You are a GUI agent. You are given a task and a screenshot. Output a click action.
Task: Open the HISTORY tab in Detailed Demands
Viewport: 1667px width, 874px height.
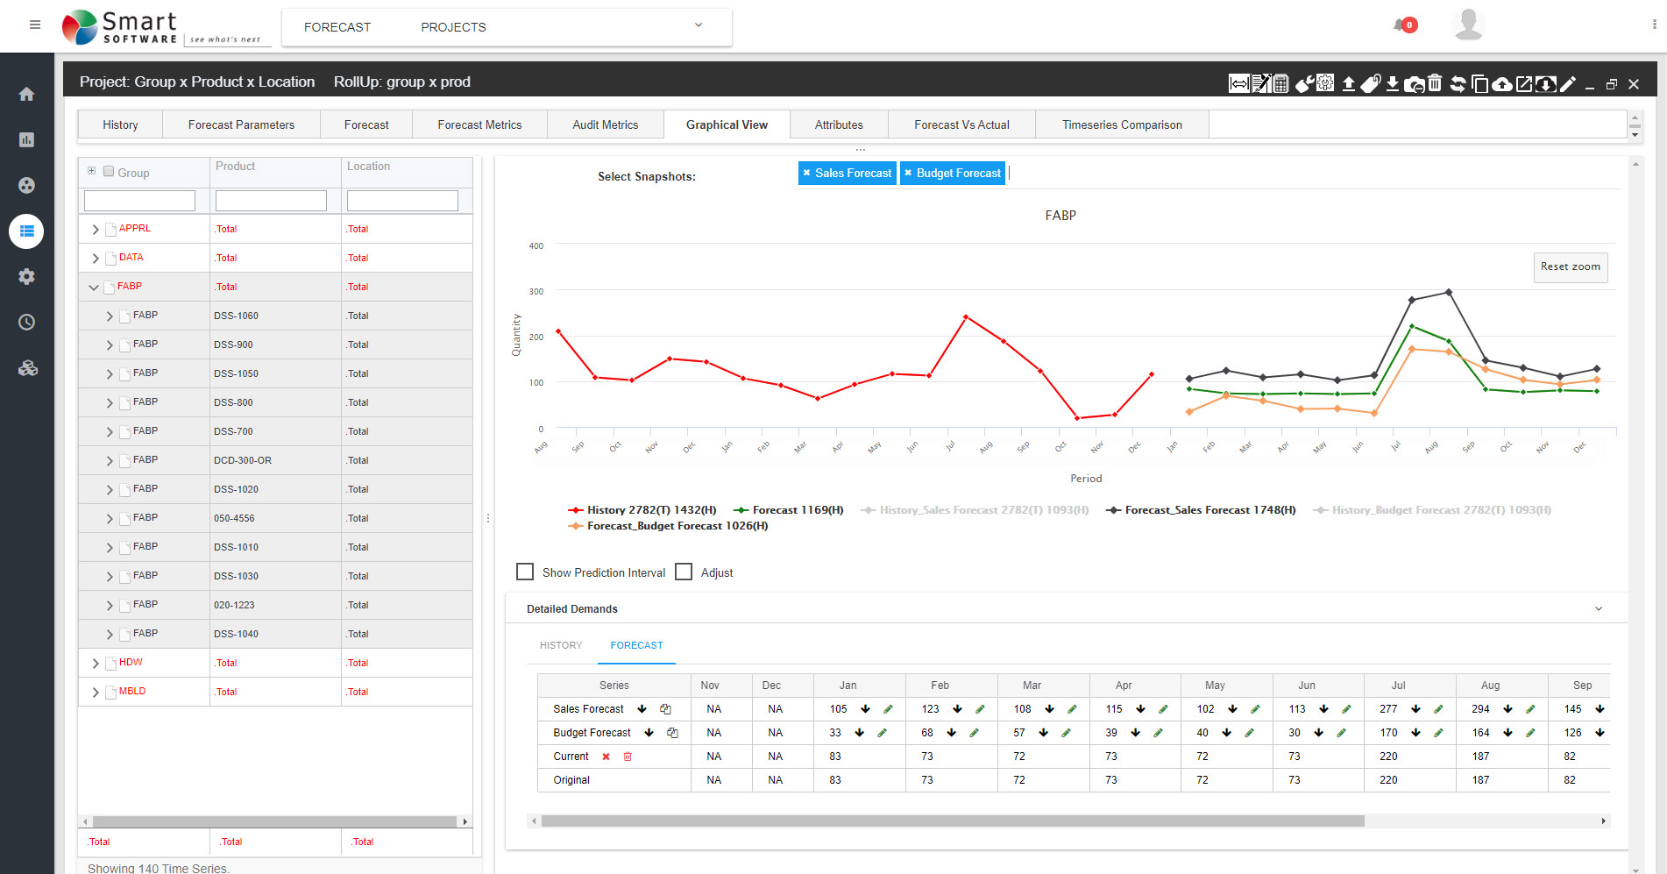(561, 645)
